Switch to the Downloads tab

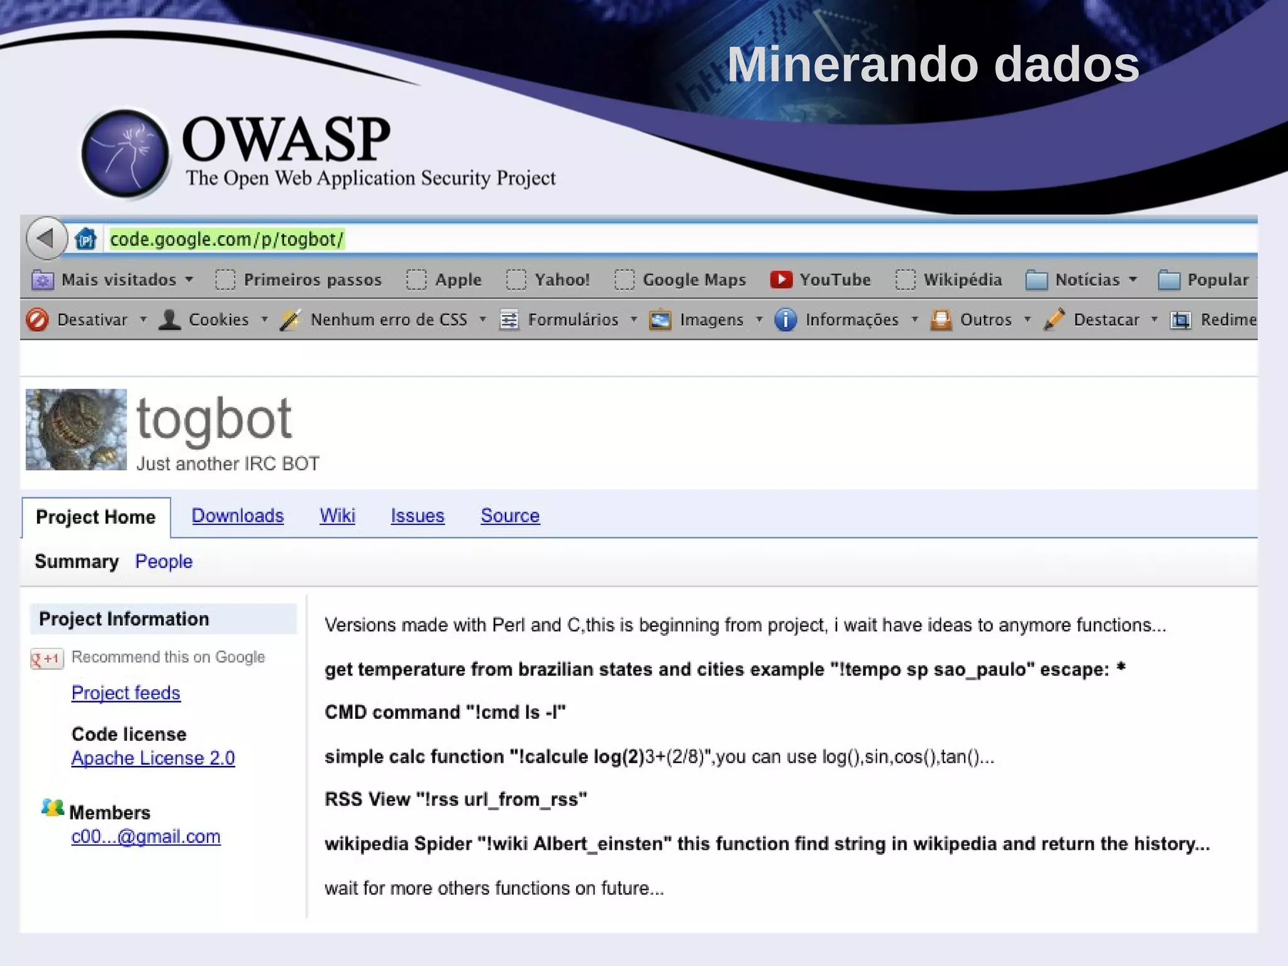point(238,516)
